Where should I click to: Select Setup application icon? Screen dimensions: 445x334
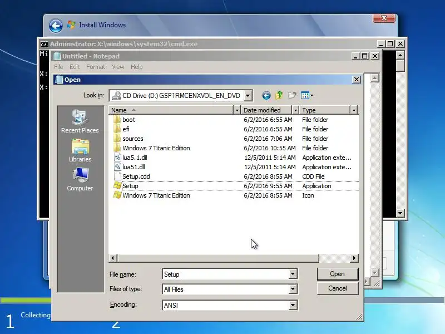(117, 186)
